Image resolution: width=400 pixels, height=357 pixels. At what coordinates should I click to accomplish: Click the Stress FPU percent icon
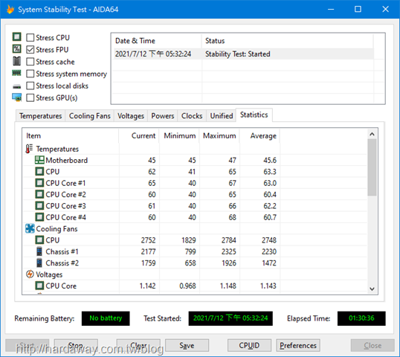pyautogui.click(x=17, y=49)
